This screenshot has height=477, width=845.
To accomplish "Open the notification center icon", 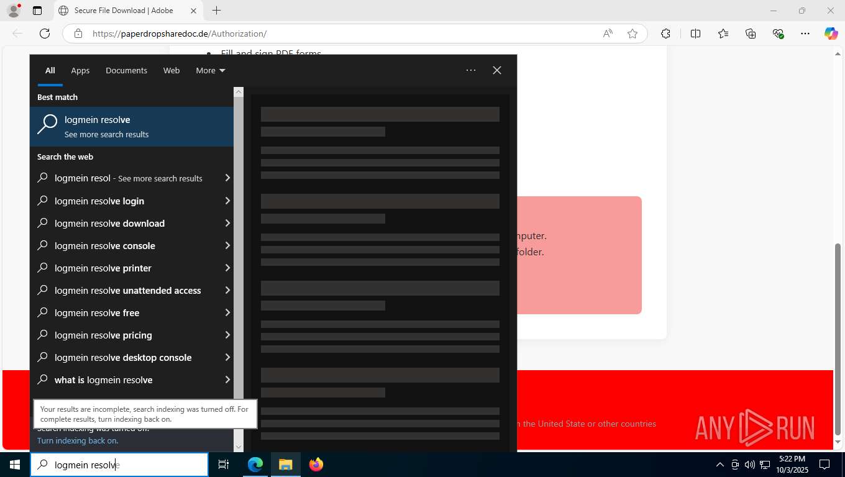I will tap(824, 465).
